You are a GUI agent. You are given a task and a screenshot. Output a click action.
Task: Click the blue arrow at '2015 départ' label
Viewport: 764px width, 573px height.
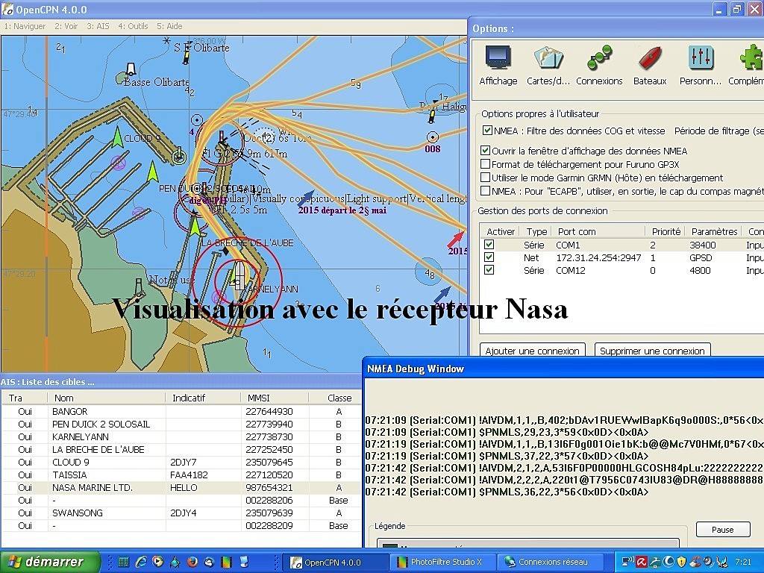point(306,198)
